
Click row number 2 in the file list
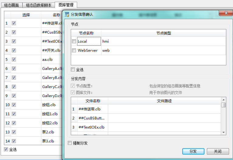74,118
